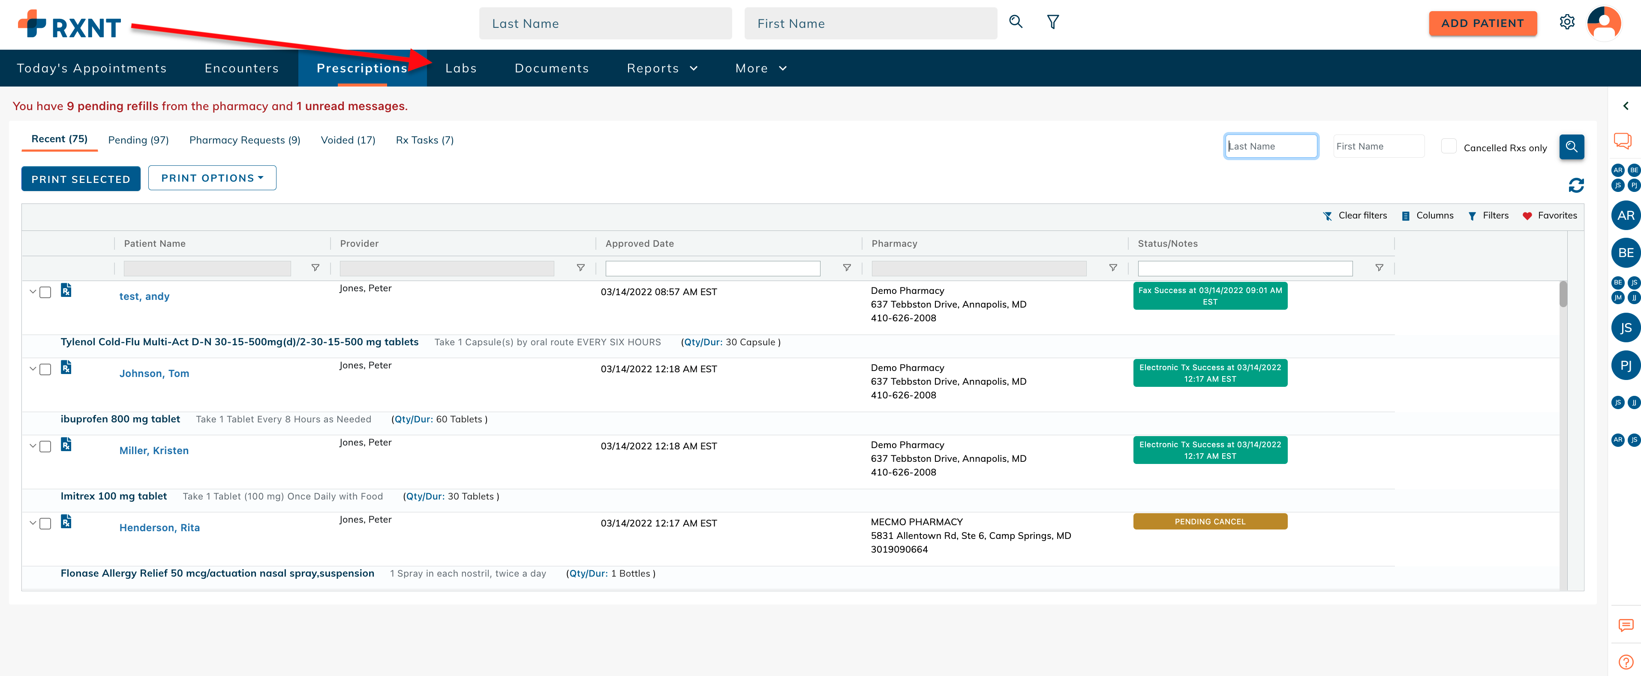Check the box for Johnson, Tom row
Screen dimensions: 1641x676
[x=45, y=370]
